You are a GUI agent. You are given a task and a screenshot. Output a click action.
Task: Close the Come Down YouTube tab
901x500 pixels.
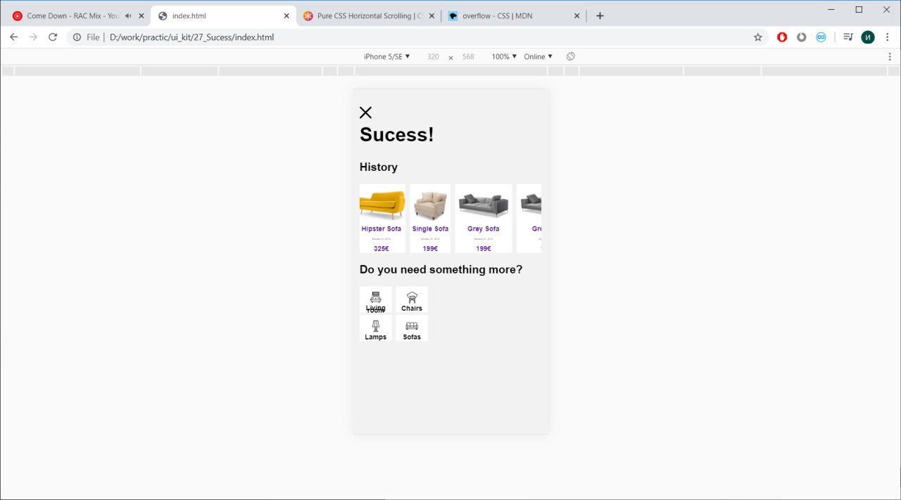(141, 15)
